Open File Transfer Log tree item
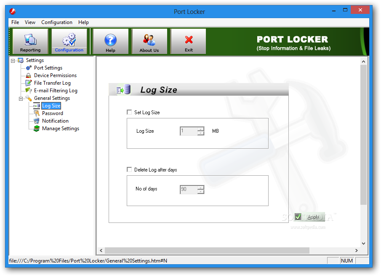The image size is (381, 276). click(52, 83)
